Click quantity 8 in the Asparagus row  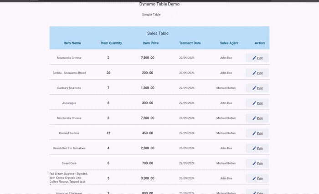(x=108, y=103)
